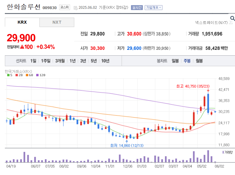The image size is (235, 175).
Task: Click the 06/02 date axis label
Action: click(220, 166)
